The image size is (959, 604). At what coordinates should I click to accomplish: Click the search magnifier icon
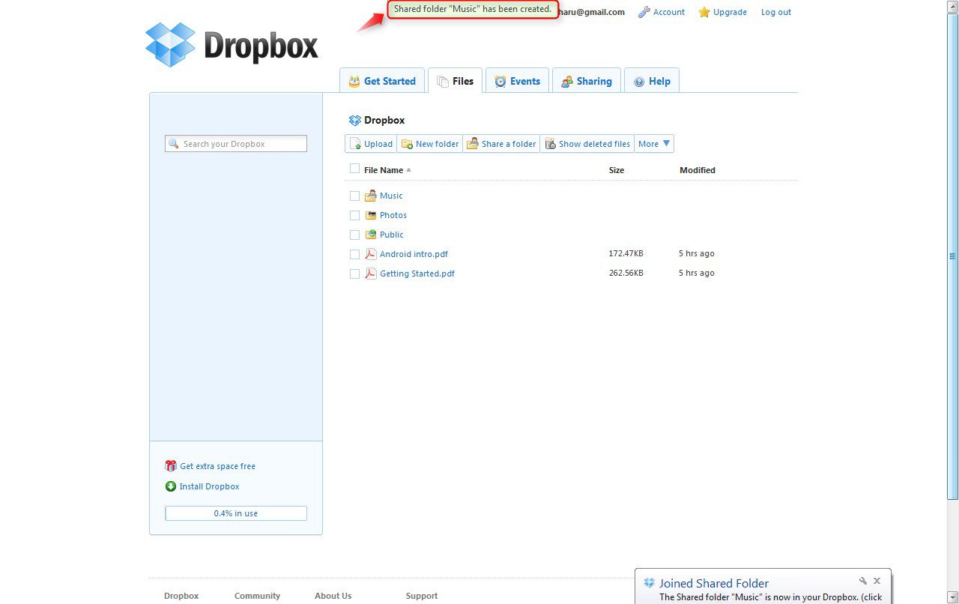[174, 144]
